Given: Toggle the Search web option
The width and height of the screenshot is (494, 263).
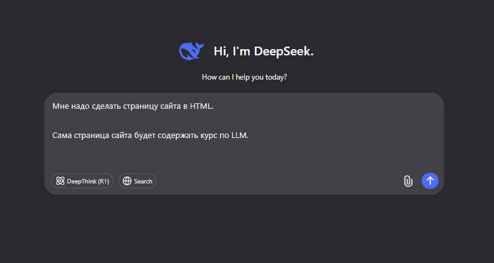Looking at the screenshot, I should tap(138, 181).
